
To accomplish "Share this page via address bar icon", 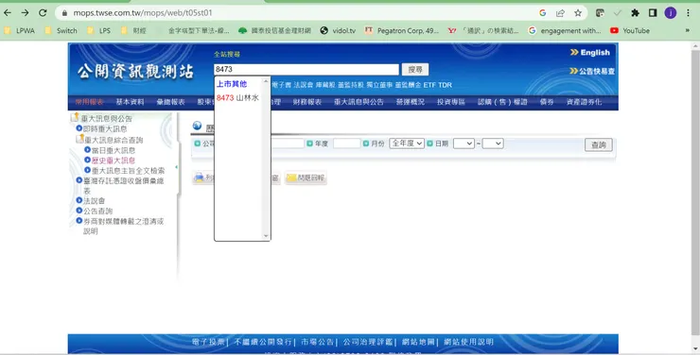I will coord(560,13).
